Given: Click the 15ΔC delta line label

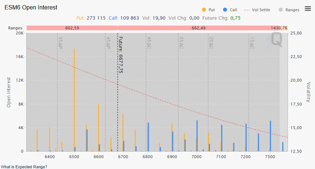Looking at the screenshot, I should tap(252, 42).
